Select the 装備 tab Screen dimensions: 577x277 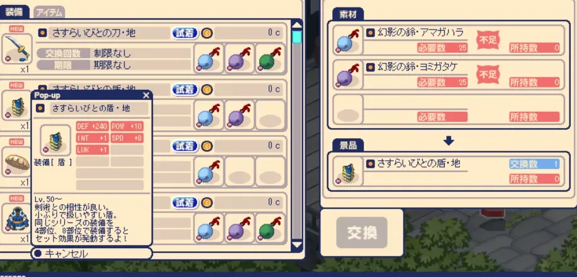point(14,13)
